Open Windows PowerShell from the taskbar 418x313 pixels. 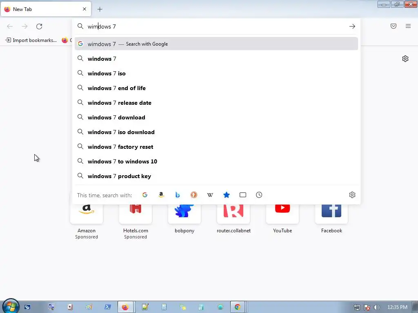[107, 307]
